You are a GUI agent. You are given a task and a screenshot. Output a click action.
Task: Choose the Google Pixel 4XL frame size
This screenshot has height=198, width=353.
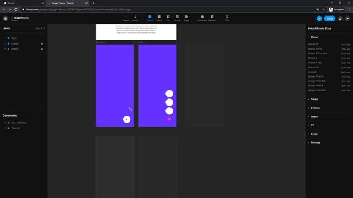(x=329, y=90)
